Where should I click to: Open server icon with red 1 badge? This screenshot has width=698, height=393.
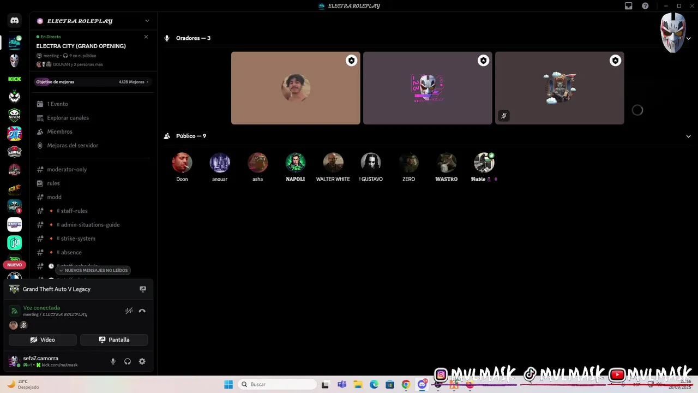(15, 206)
